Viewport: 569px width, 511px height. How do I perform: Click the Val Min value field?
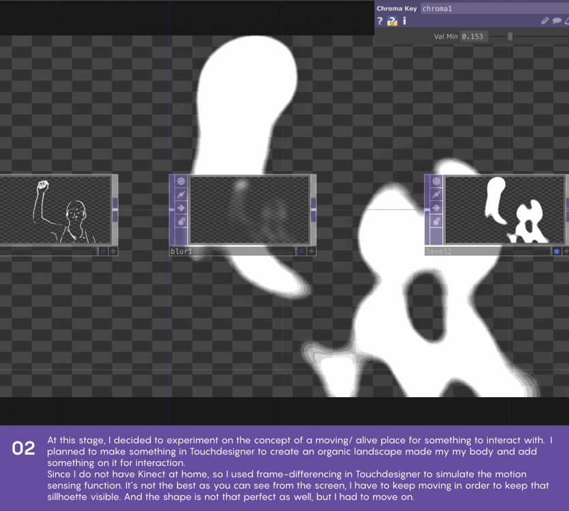pos(474,36)
